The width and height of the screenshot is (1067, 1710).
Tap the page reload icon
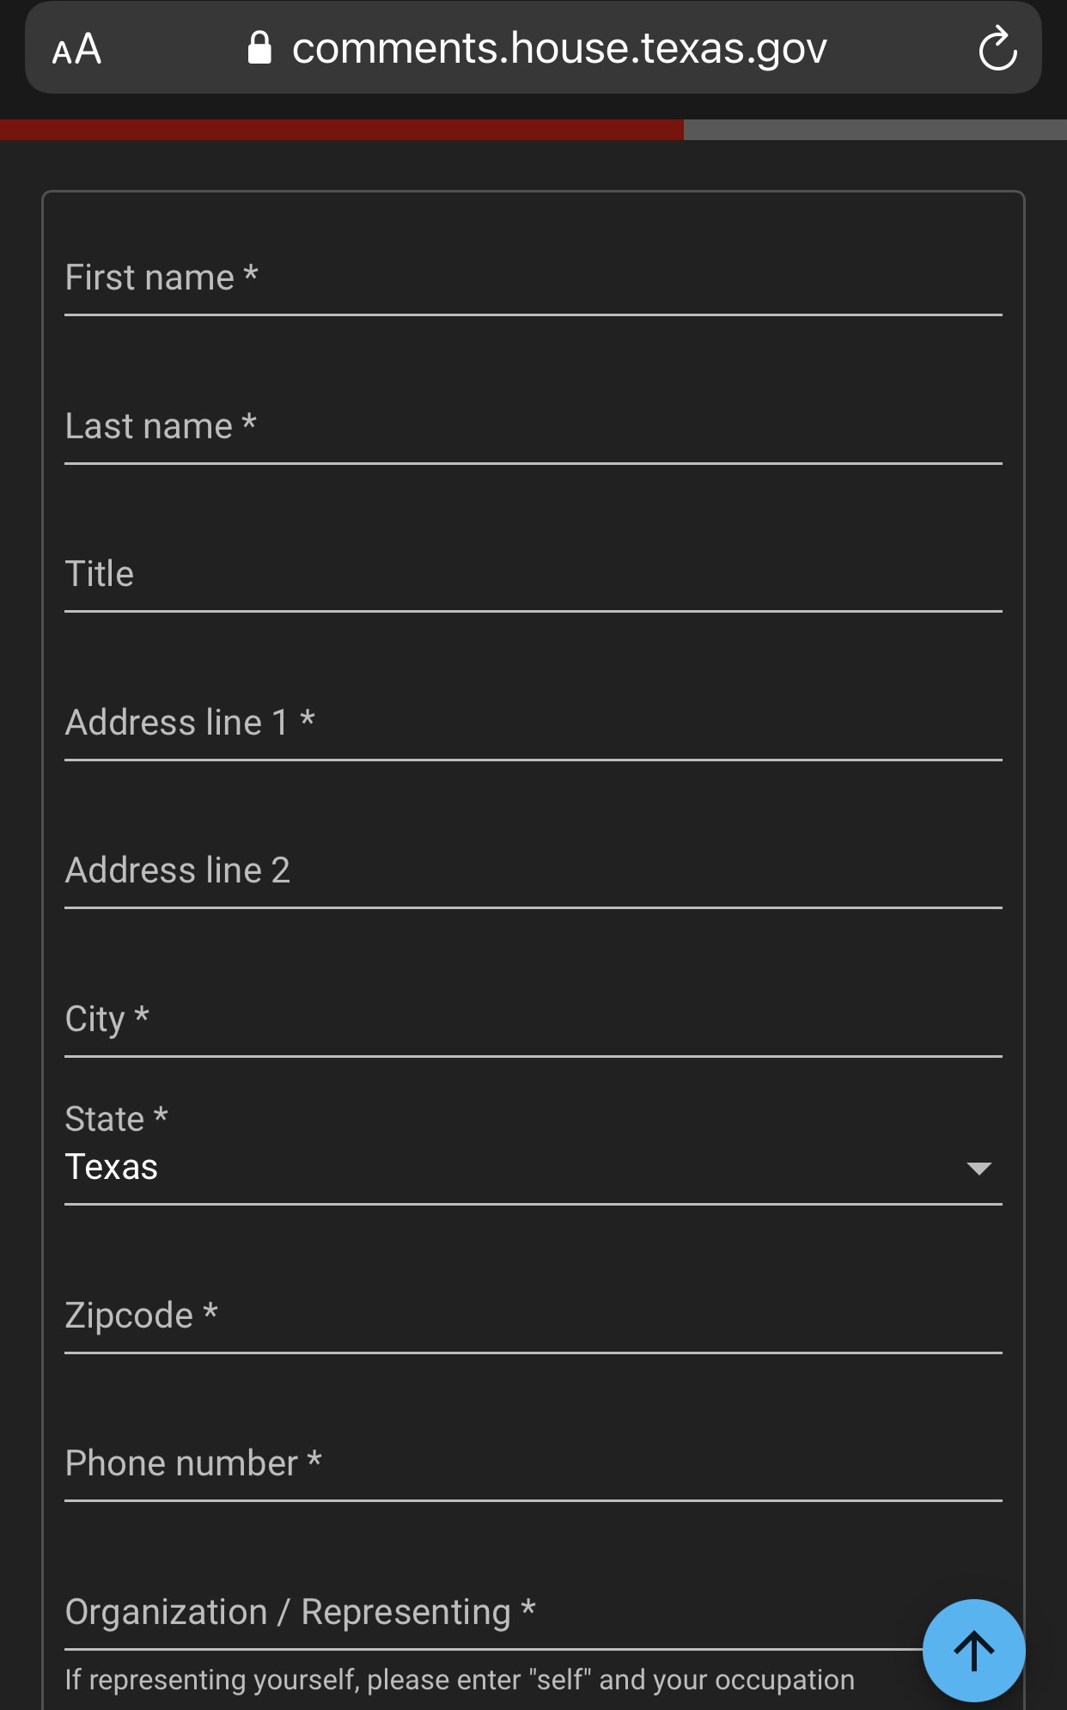[x=997, y=49]
